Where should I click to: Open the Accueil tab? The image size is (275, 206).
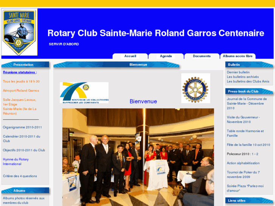pyautogui.click(x=130, y=56)
